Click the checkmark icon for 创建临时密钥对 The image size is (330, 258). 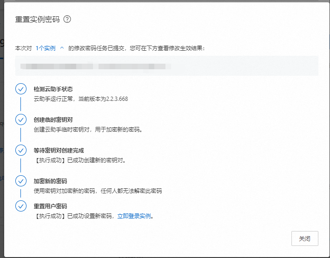pos(21,119)
